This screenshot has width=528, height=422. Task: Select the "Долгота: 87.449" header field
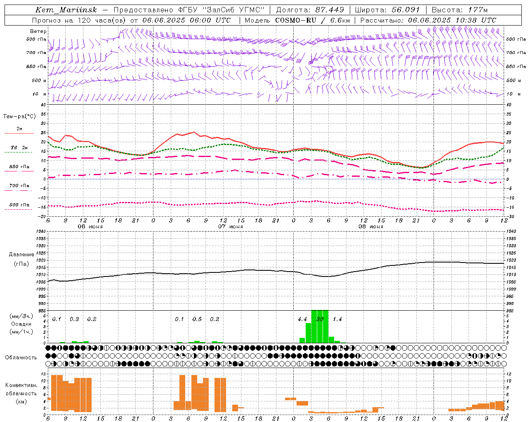310,10
